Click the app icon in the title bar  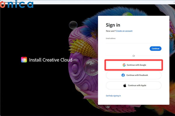[2, 1]
